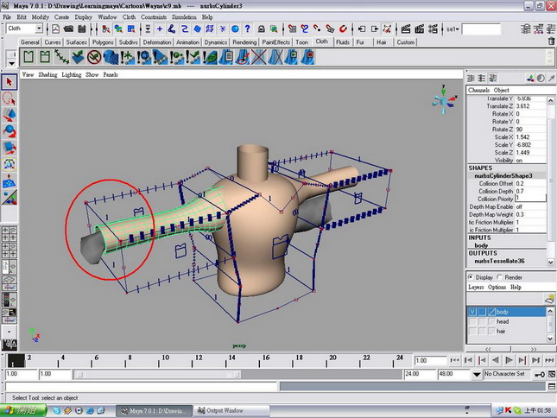Viewport: 557px width, 418px height.
Task: Click the play backwards button
Action: (x=496, y=360)
